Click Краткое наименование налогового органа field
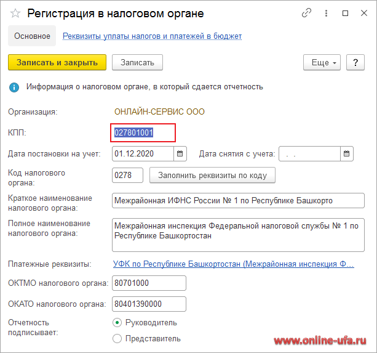Image resolution: width=377 pixels, height=353 pixels. tap(238, 200)
